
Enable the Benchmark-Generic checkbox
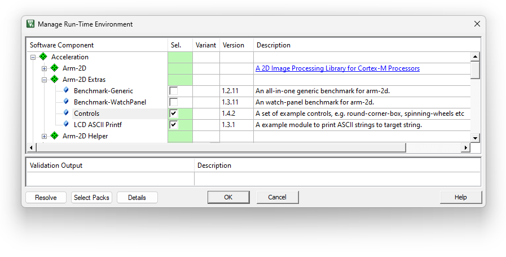pyautogui.click(x=174, y=91)
